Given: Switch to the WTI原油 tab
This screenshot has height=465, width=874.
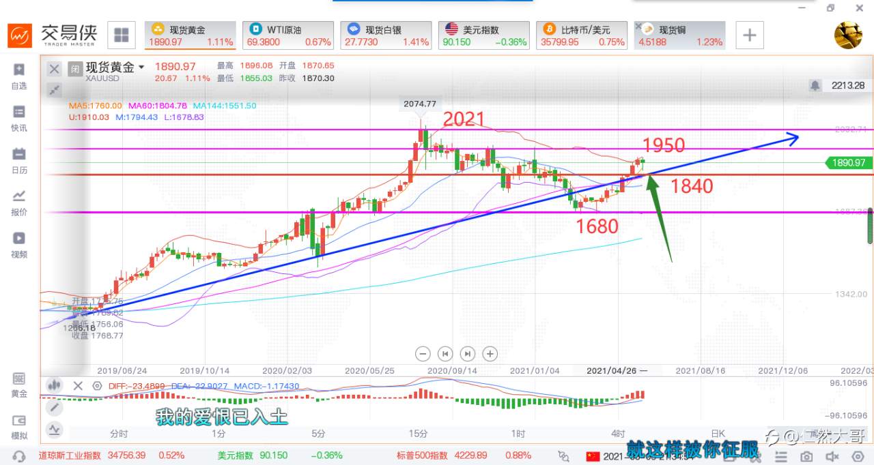Looking at the screenshot, I should coord(289,35).
